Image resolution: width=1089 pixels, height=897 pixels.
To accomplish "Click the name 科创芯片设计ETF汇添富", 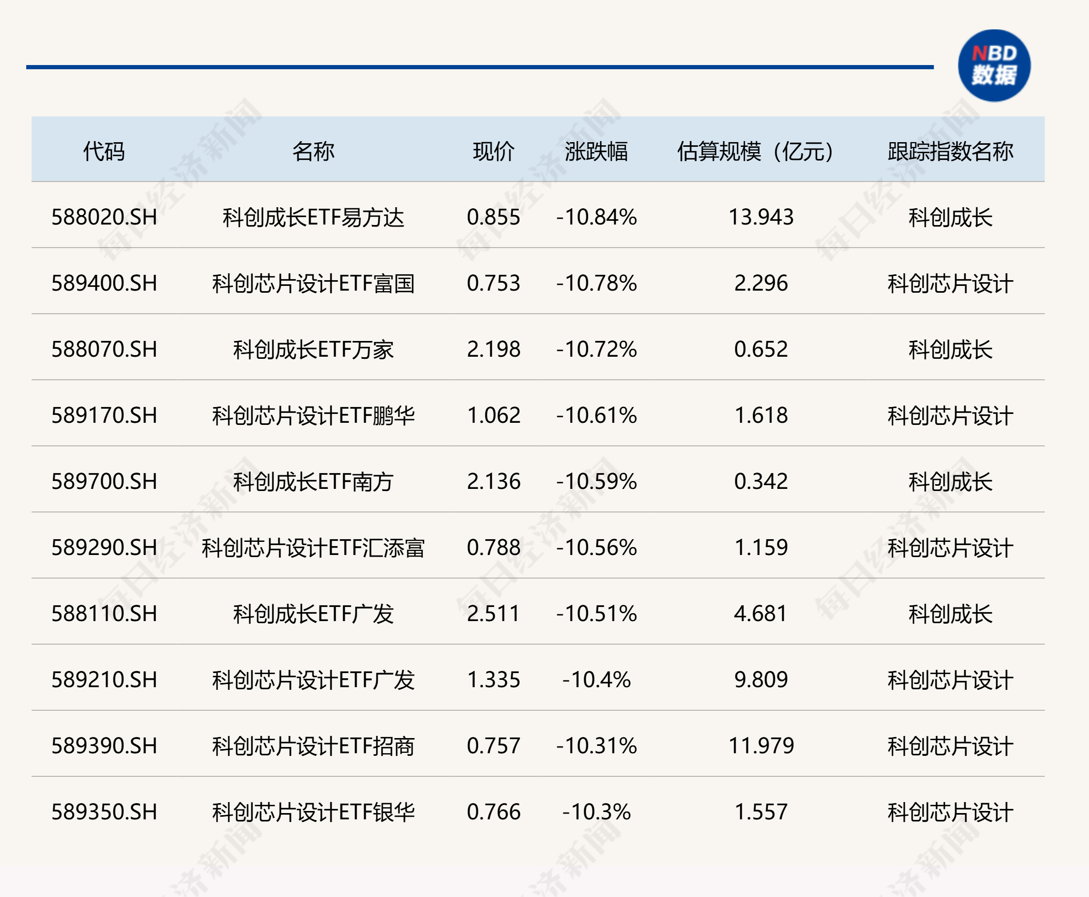I will (x=313, y=548).
